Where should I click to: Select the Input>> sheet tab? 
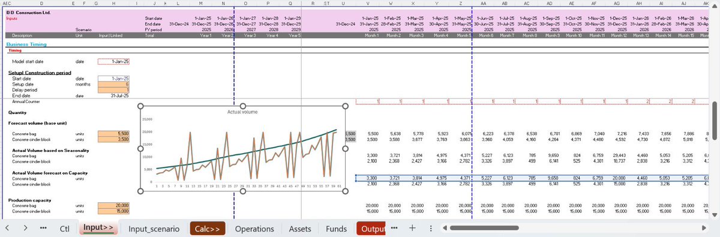(98, 228)
